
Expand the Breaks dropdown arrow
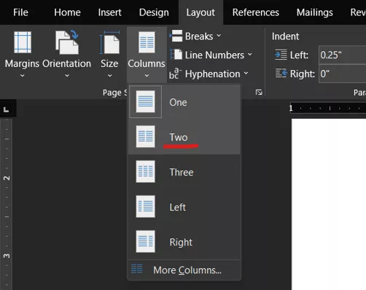(x=219, y=36)
